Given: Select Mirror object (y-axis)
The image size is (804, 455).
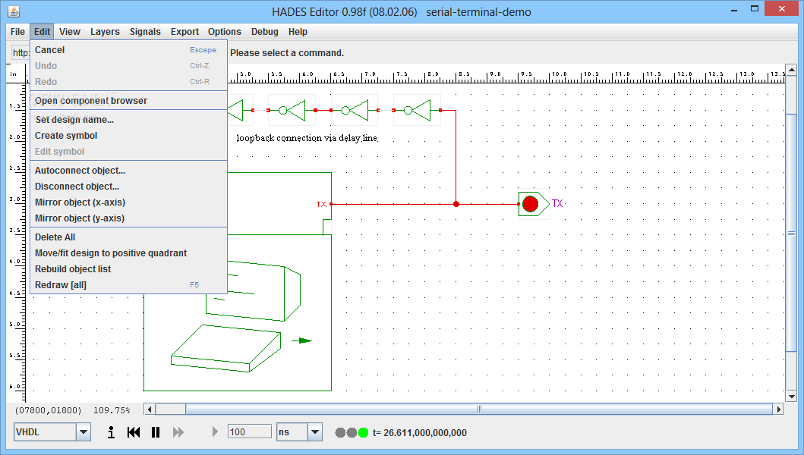Looking at the screenshot, I should pos(129,218).
